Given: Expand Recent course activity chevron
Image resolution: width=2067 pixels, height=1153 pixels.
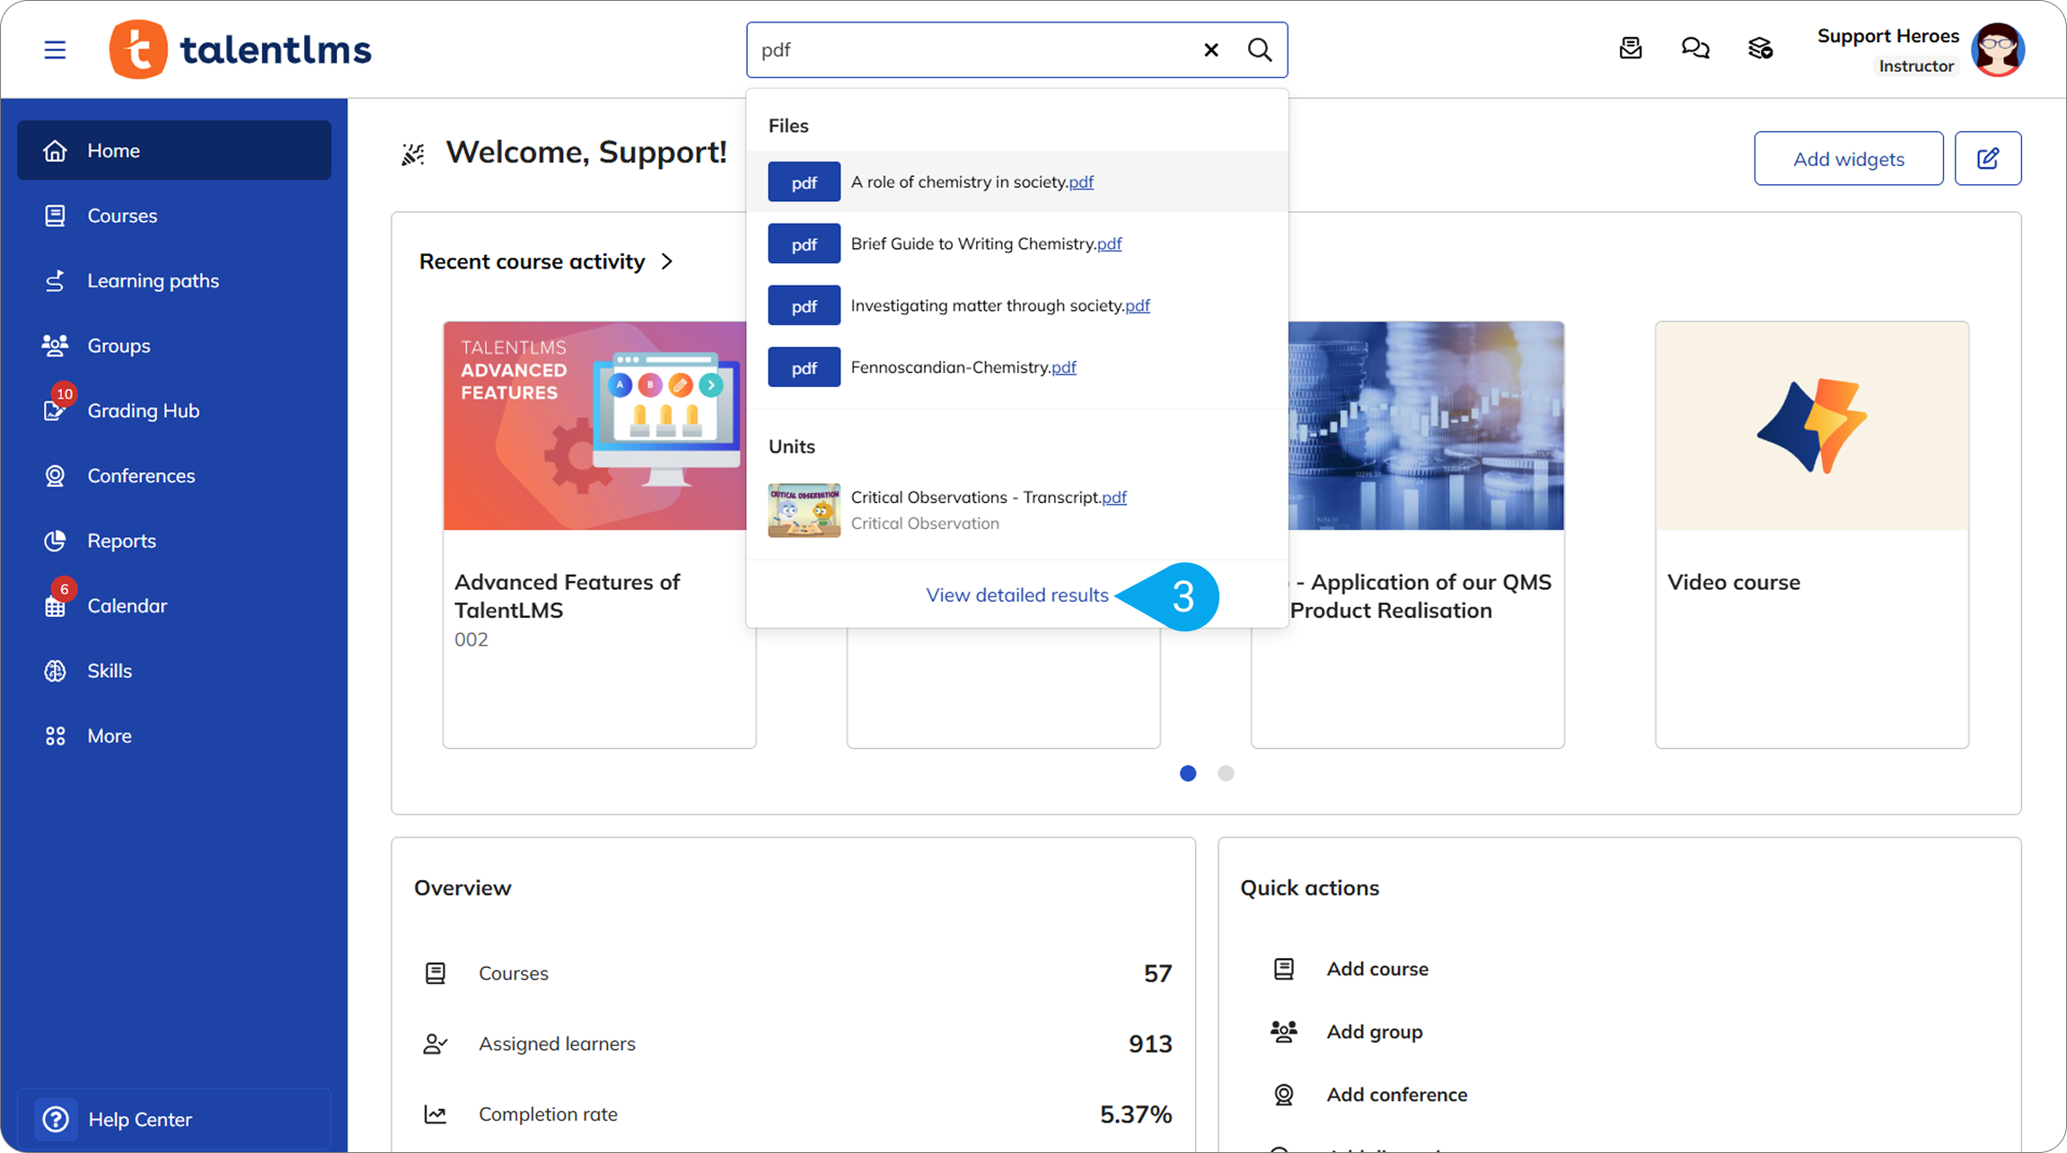Looking at the screenshot, I should coord(667,261).
